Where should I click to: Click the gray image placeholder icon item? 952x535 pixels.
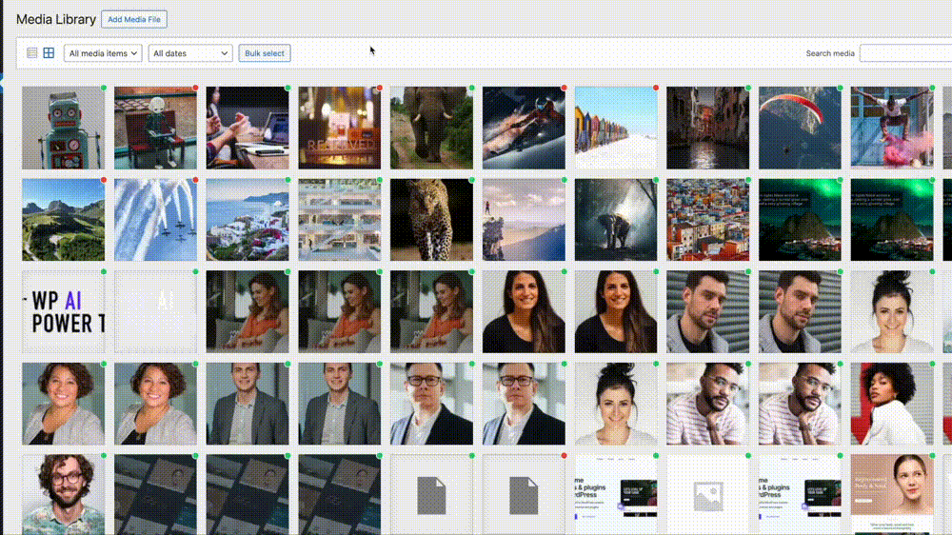pyautogui.click(x=707, y=495)
